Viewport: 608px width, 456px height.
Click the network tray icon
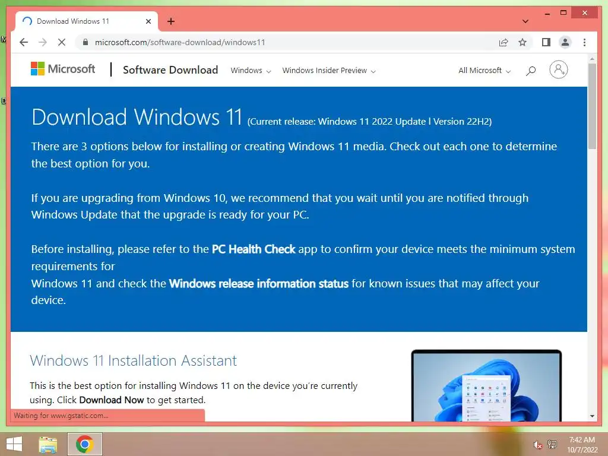coord(552,444)
